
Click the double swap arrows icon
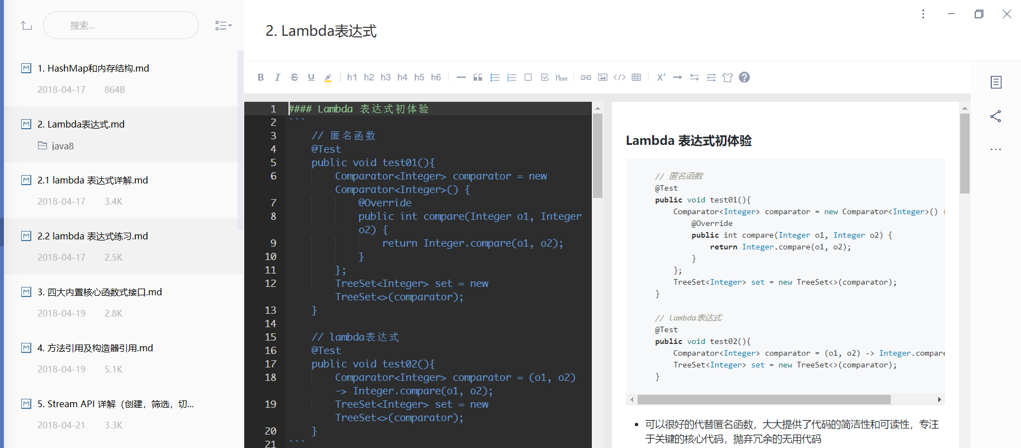[694, 77]
